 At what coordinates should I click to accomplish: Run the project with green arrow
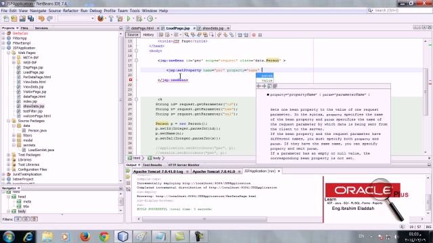pos(129,18)
